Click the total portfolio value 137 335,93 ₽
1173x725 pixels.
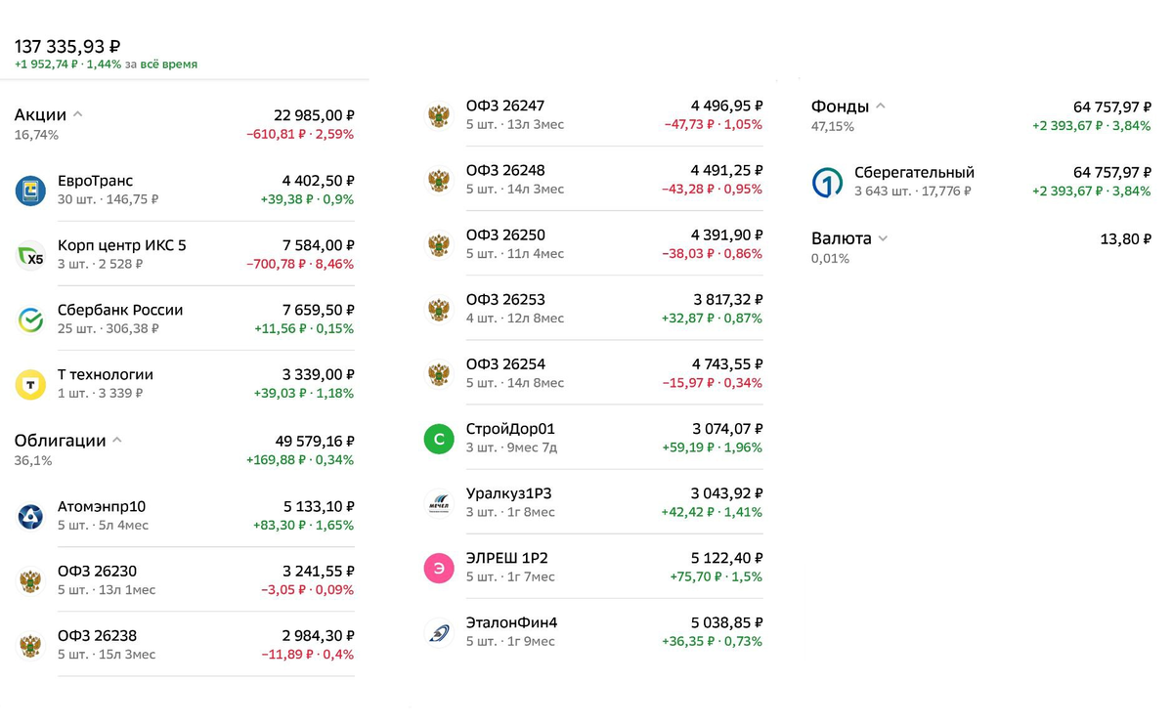point(67,46)
